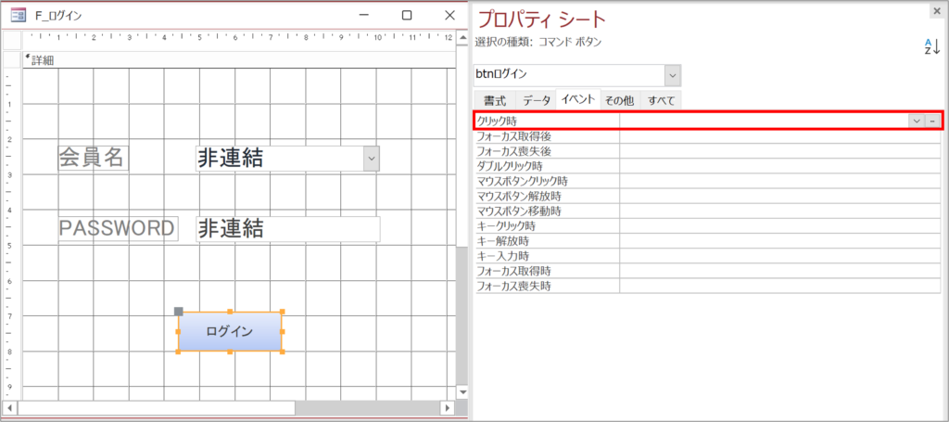The image size is (949, 422).
Task: Expand the 会員名 combo box arrow
Action: click(x=371, y=159)
